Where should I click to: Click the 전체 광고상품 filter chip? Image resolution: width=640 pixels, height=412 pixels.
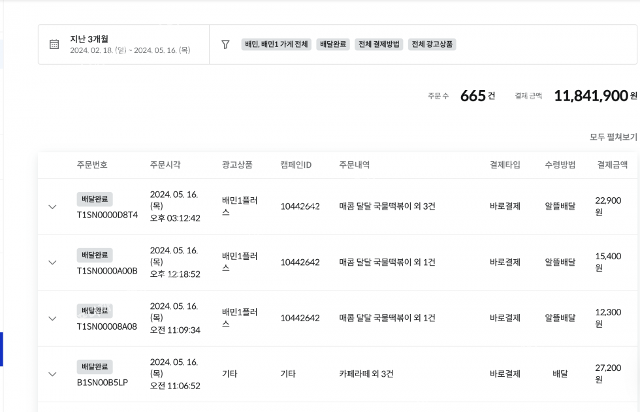(432, 44)
